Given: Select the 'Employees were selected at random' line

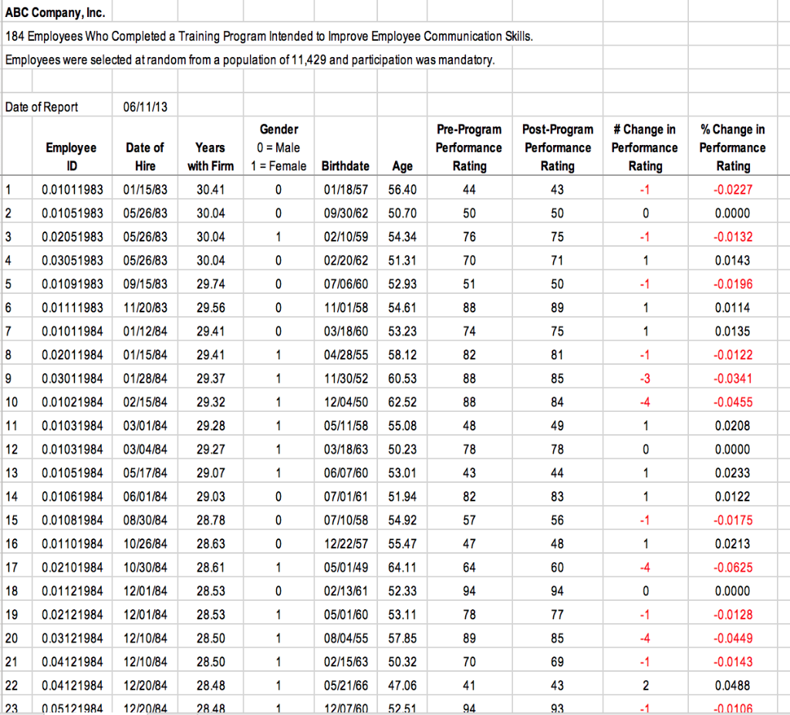Looking at the screenshot, I should [x=250, y=60].
